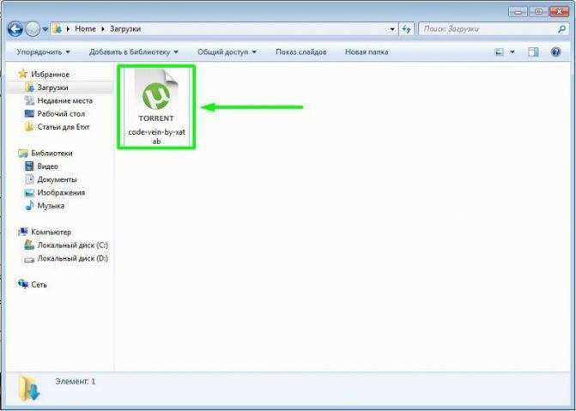Click the Сеть network icon

tap(23, 284)
